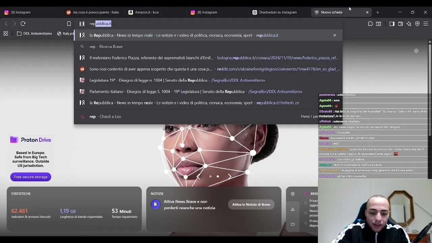The width and height of the screenshot is (432, 243).
Task: Select the first carousel dot indicator
Action: tap(210, 177)
